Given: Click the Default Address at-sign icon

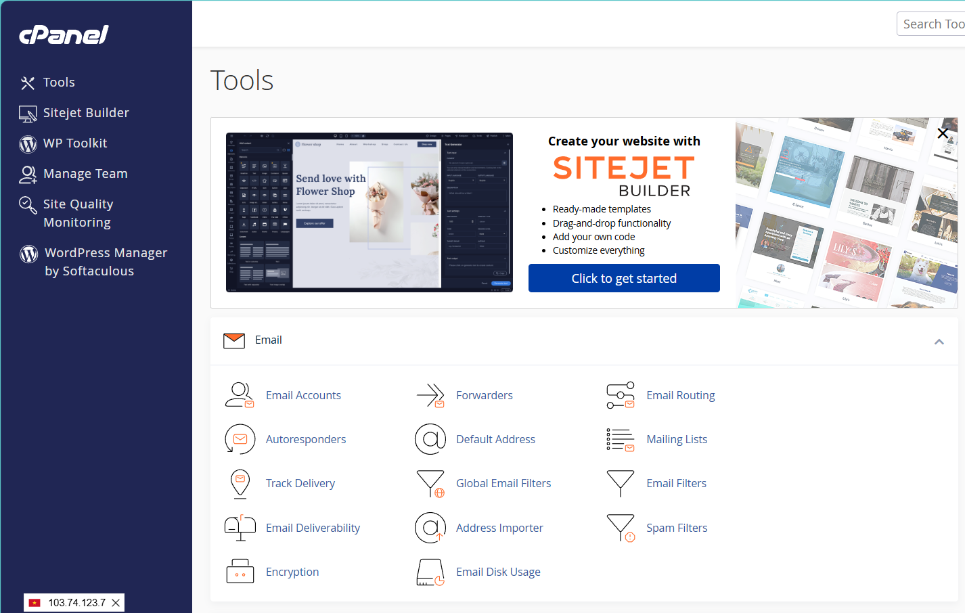Looking at the screenshot, I should pyautogui.click(x=430, y=439).
